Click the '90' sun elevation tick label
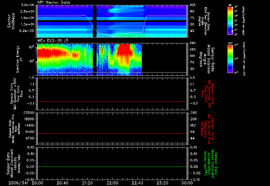Viewport: 270px width, 186px height. 192,11
